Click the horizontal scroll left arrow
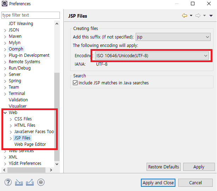Viewport: 217px width, 191px height. 4,170
